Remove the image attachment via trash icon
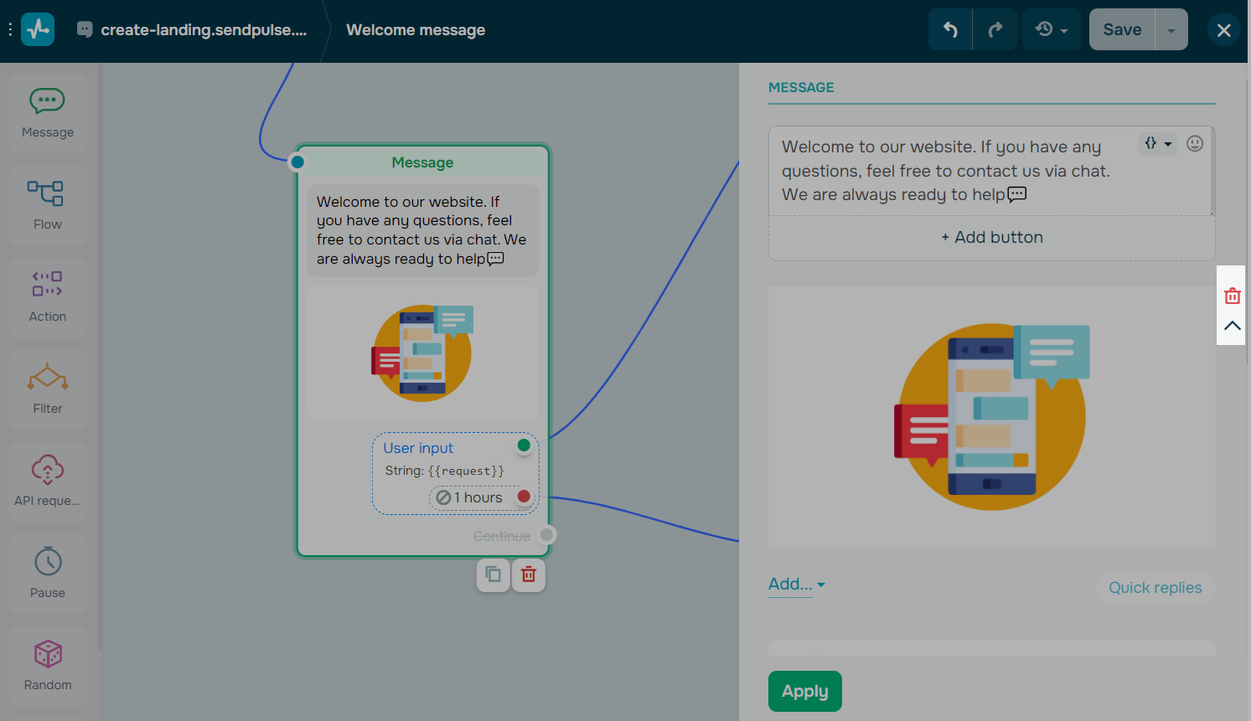 tap(1232, 296)
